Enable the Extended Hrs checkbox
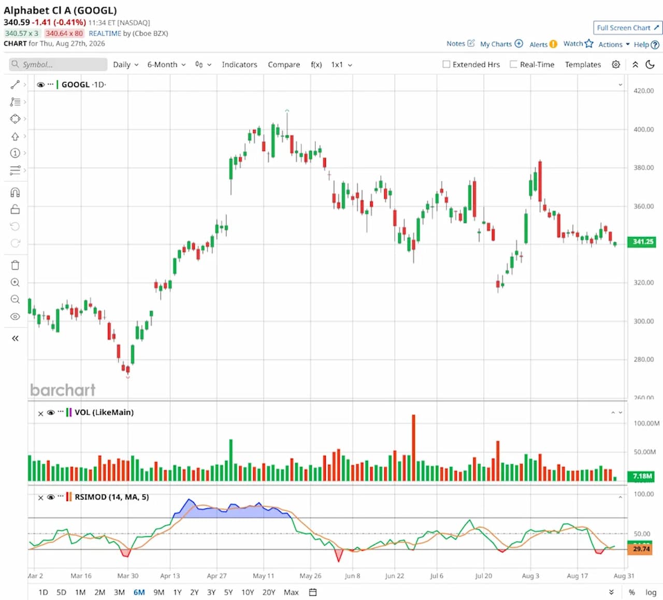 (x=446, y=65)
